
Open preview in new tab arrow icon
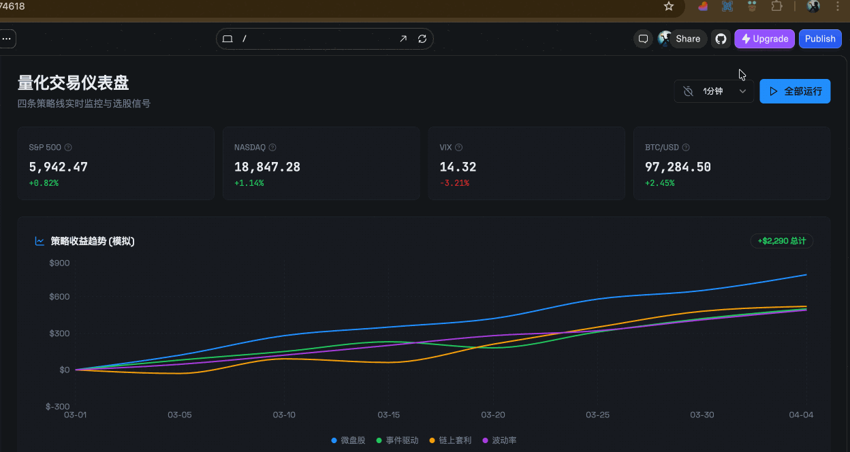tap(403, 39)
